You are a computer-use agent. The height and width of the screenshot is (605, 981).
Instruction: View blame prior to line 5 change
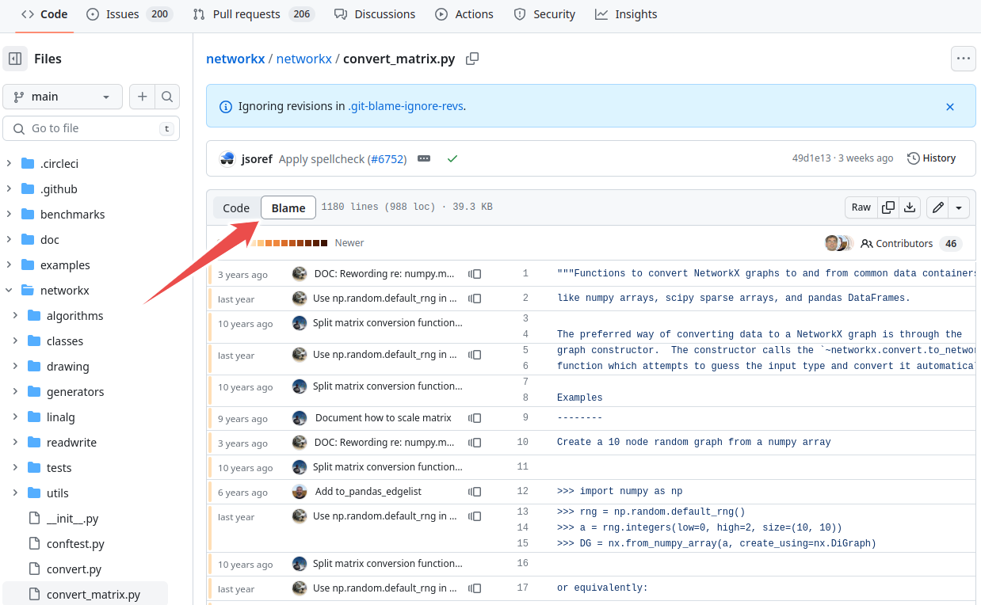[475, 355]
